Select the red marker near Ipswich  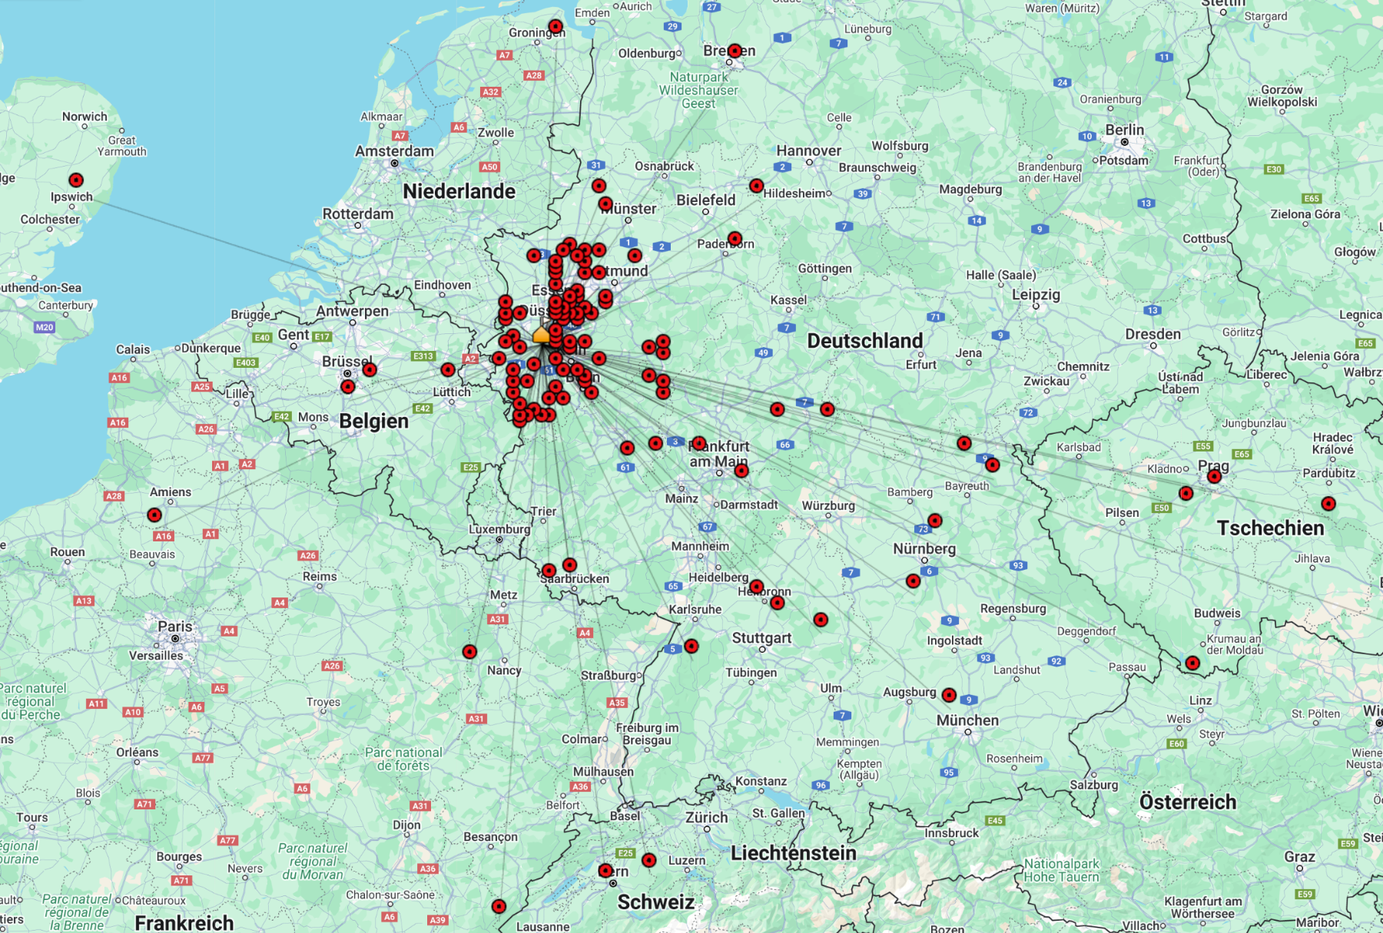coord(76,180)
